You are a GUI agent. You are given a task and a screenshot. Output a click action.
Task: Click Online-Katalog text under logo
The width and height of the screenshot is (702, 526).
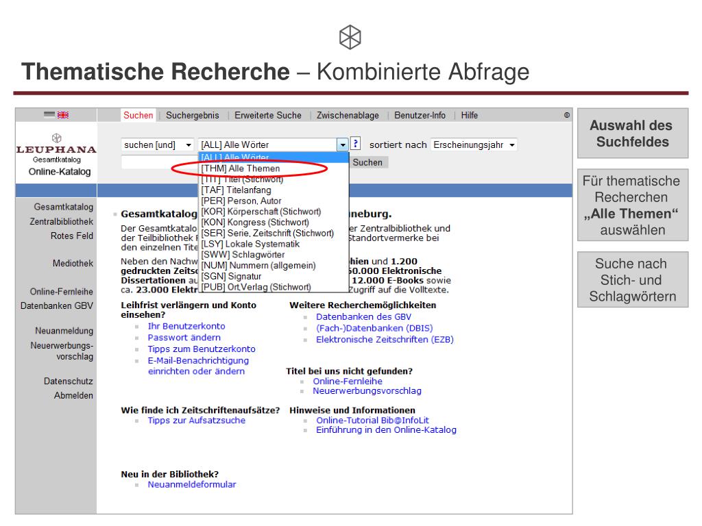click(x=60, y=172)
